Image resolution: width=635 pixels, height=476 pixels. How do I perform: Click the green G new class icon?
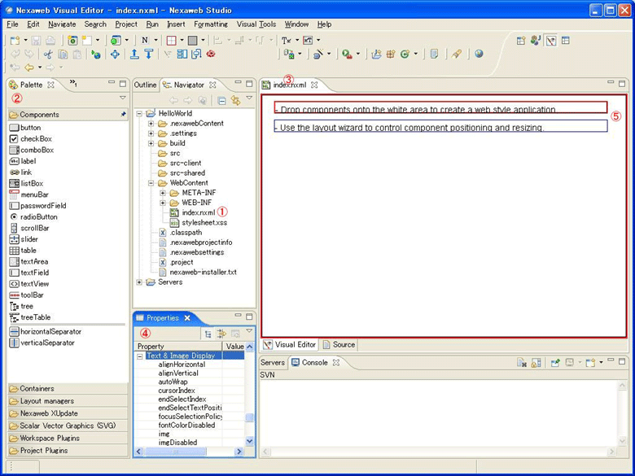click(x=405, y=54)
